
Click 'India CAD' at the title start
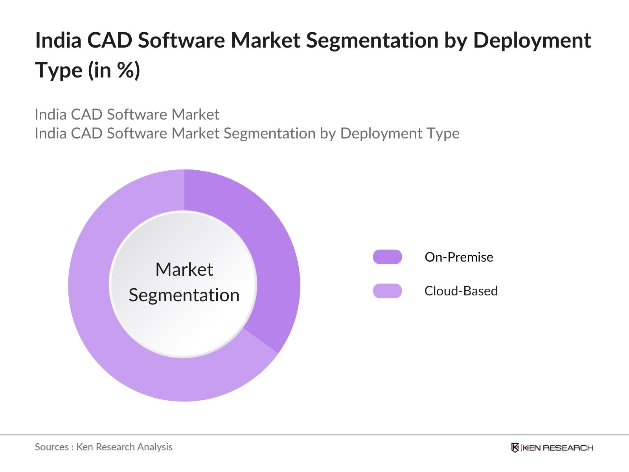pyautogui.click(x=83, y=40)
